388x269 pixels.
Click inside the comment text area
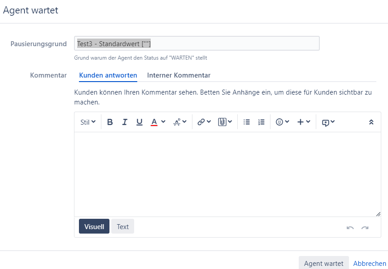click(x=227, y=174)
